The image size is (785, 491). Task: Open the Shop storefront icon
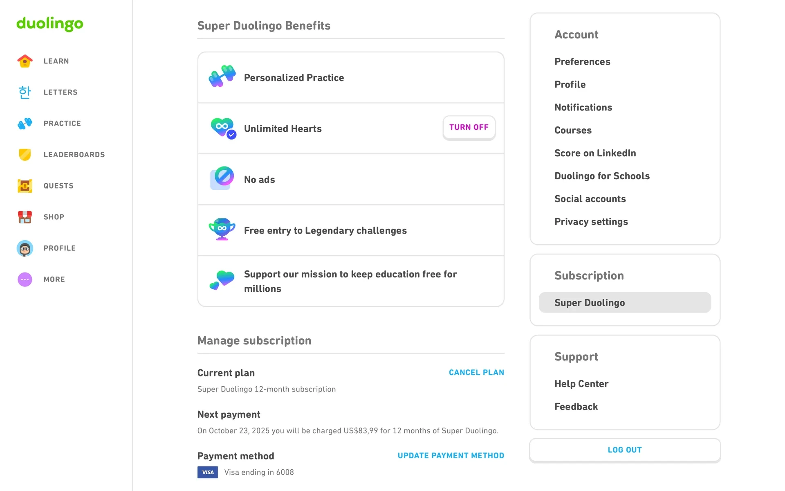[25, 217]
